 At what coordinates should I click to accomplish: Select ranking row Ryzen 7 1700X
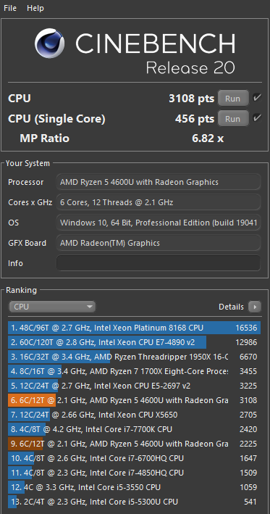(x=134, y=371)
